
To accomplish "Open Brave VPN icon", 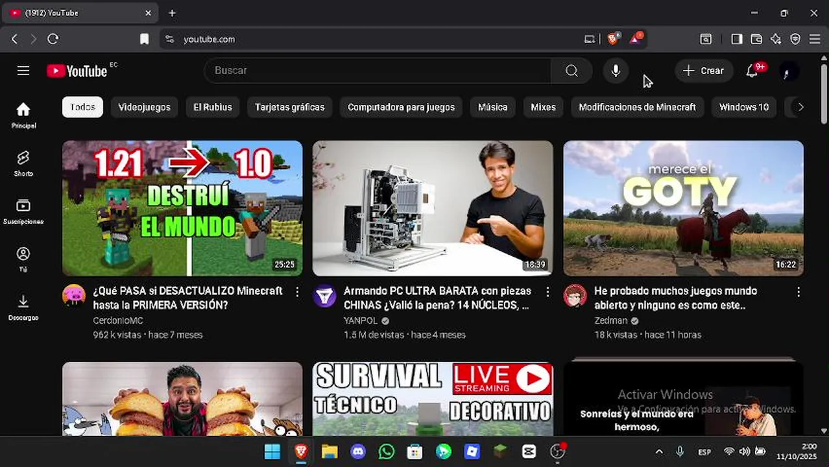I will [x=795, y=39].
